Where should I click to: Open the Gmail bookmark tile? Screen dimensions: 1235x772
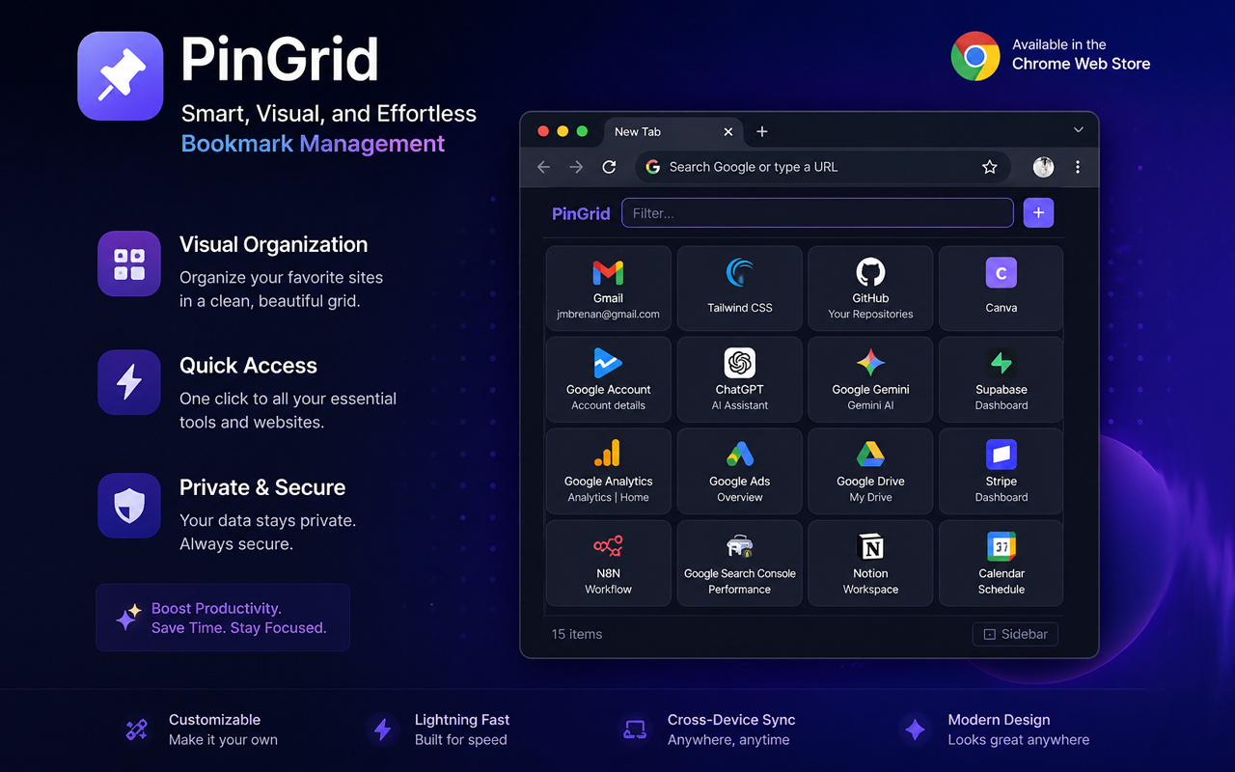[609, 289]
